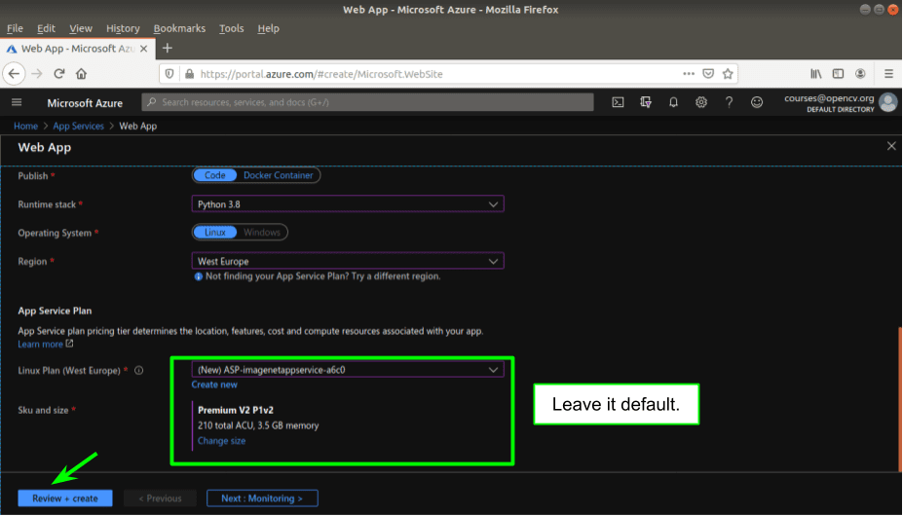The height and width of the screenshot is (516, 903).
Task: Open the View menu
Action: click(x=81, y=28)
